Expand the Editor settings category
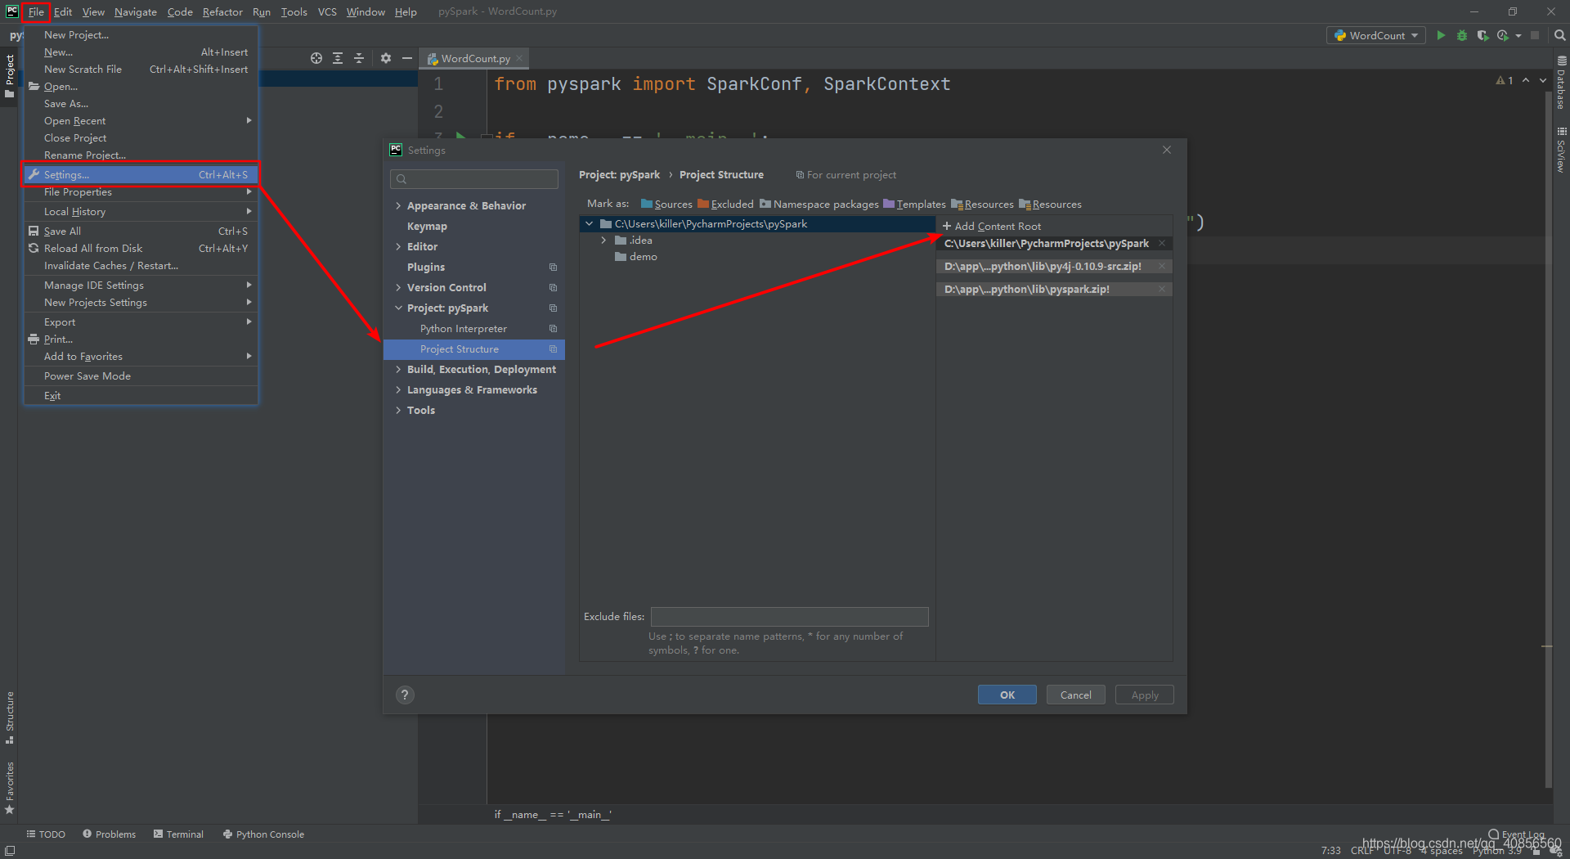This screenshot has height=859, width=1570. click(x=398, y=246)
